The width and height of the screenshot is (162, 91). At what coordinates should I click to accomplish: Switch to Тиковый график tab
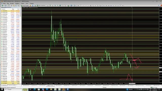click(12, 85)
